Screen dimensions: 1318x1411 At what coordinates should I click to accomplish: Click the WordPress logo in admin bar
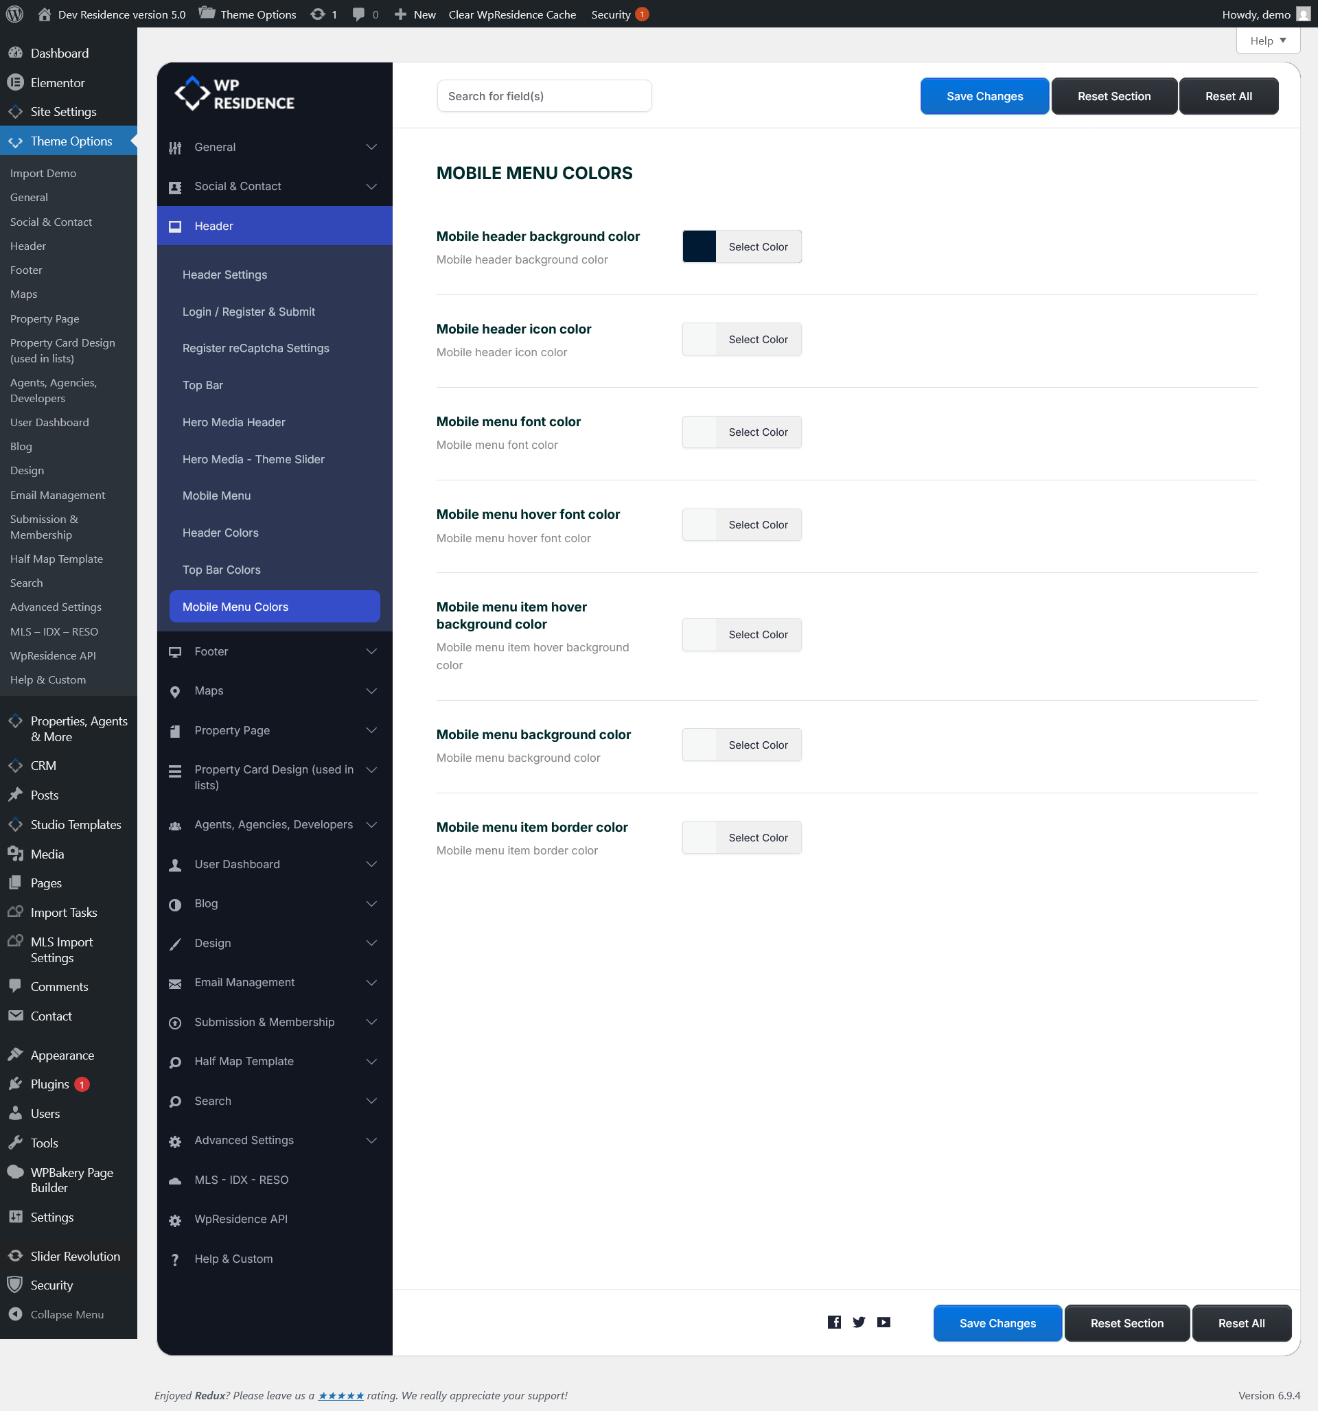[x=14, y=14]
